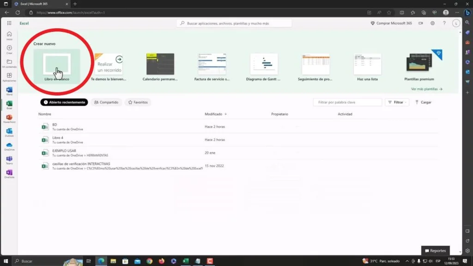Choose the Diagrama de Gantt template
This screenshot has height=266, width=473.
(x=264, y=66)
